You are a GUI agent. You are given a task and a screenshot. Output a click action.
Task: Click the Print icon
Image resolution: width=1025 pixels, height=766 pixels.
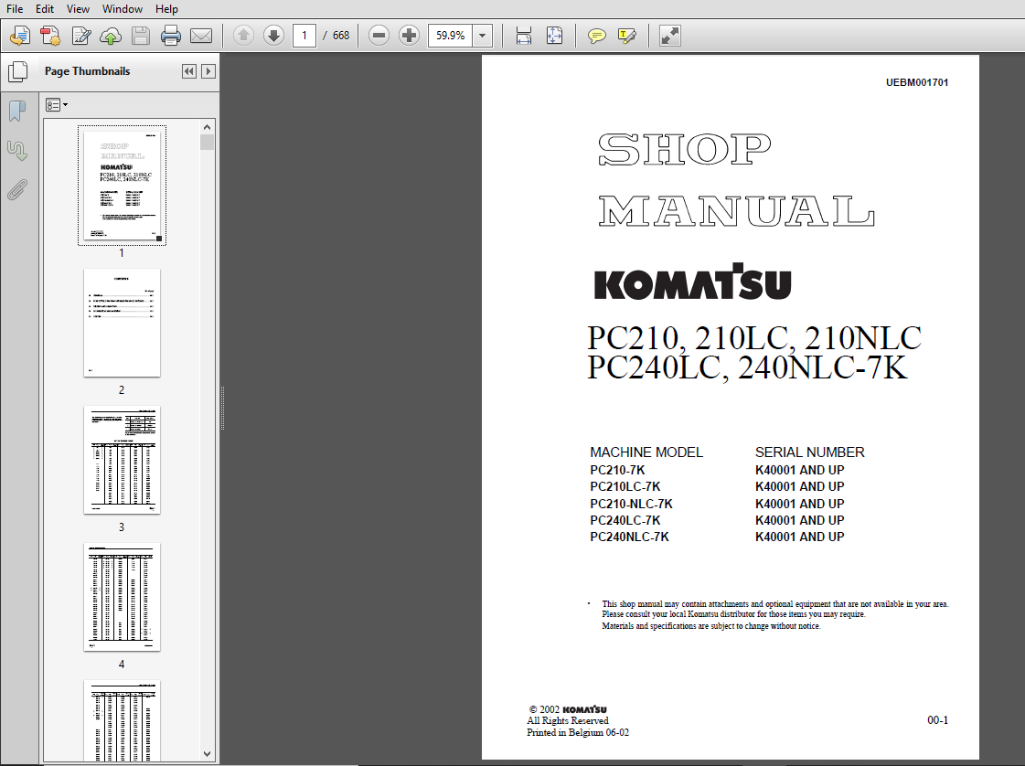pos(171,36)
